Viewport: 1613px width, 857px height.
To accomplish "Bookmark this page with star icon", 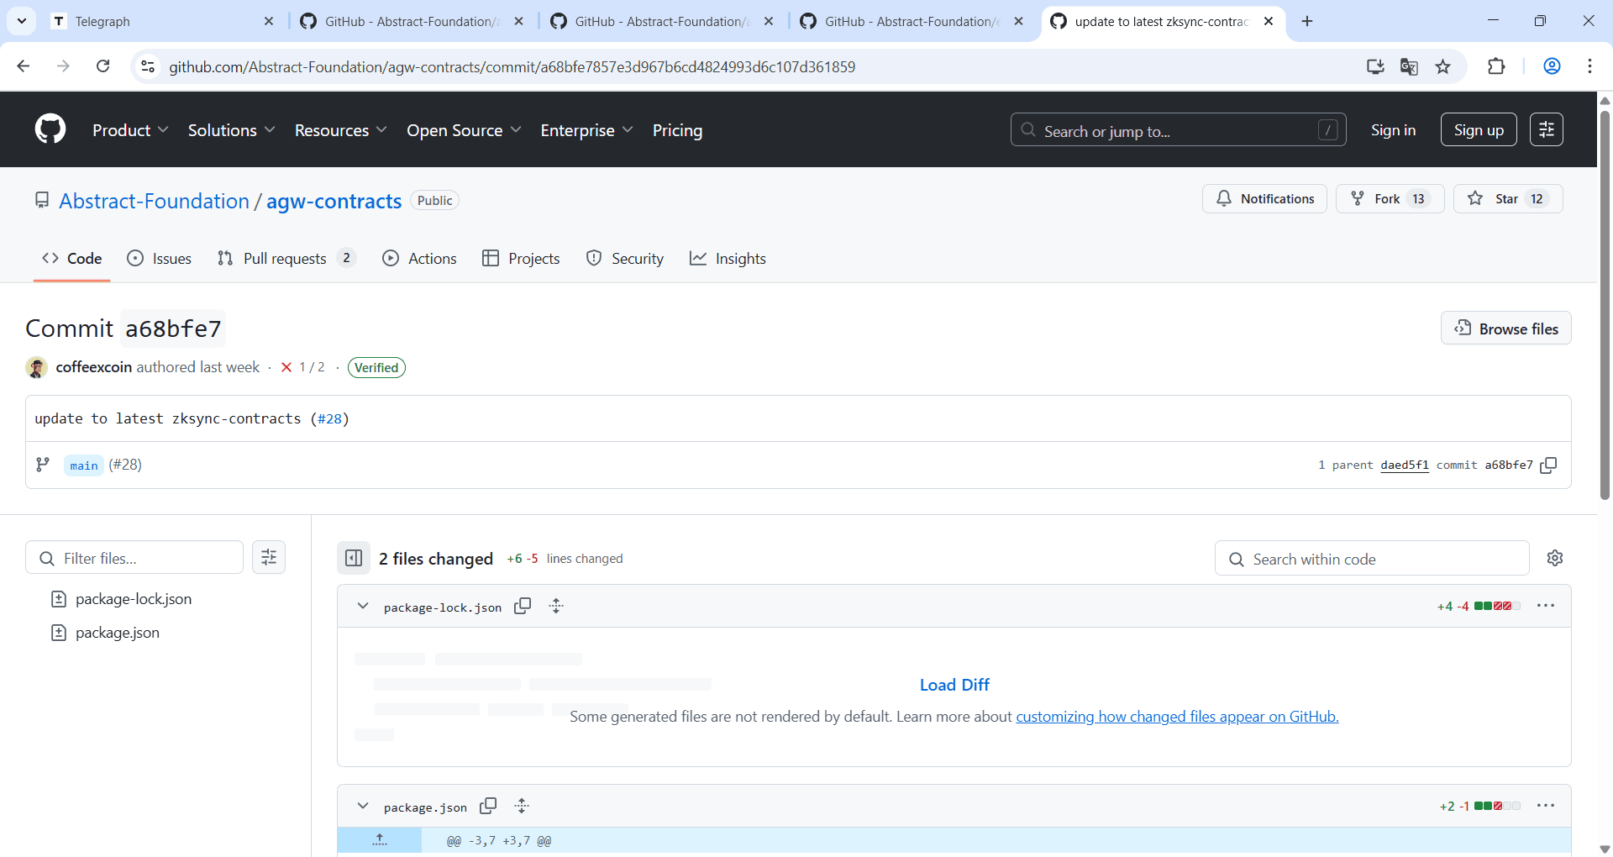I will pos(1443,66).
